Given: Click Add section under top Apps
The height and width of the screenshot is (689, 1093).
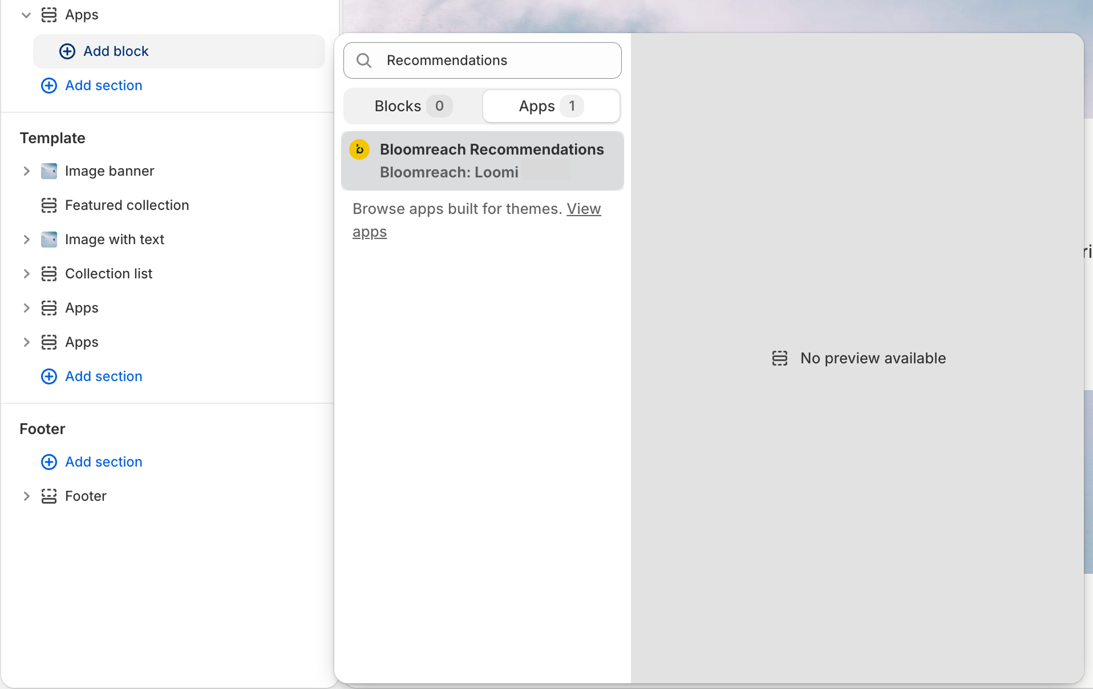Looking at the screenshot, I should pos(92,86).
